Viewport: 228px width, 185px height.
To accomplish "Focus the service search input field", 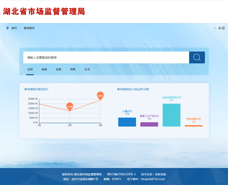I will tap(106, 58).
